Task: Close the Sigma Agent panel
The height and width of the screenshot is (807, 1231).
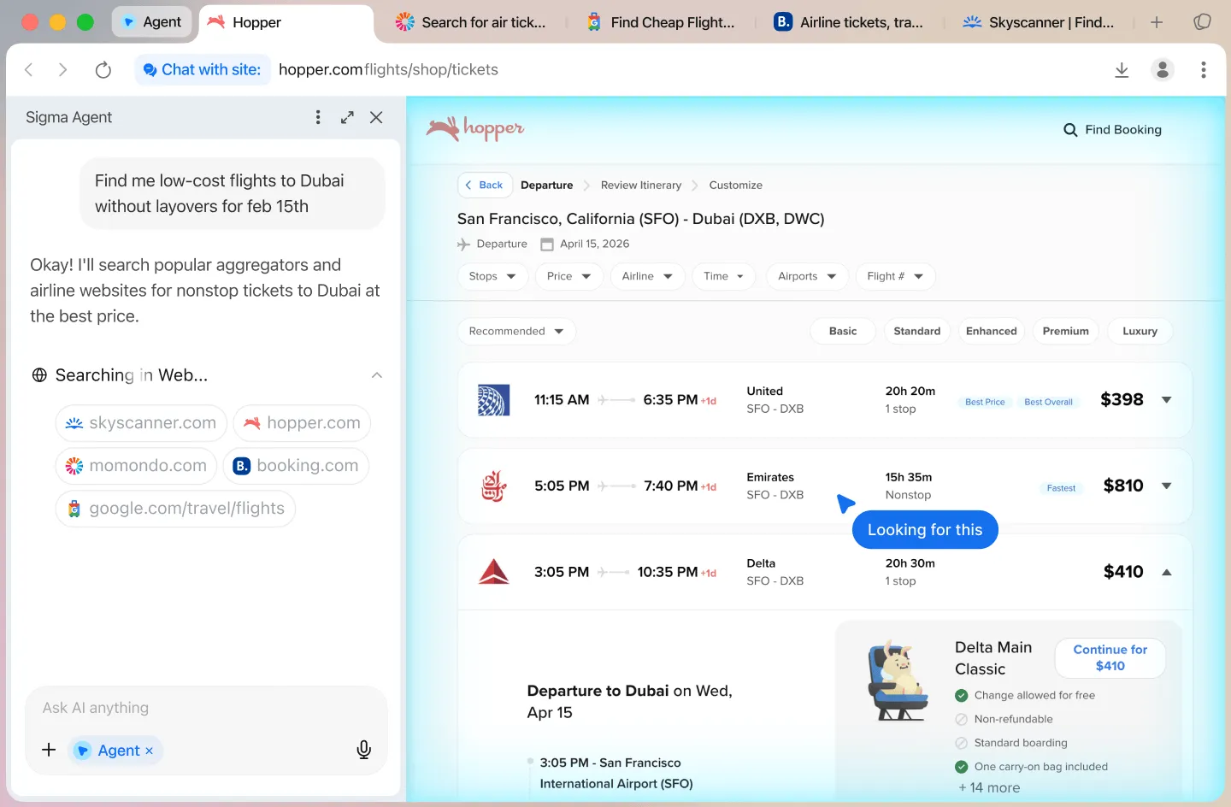Action: 376,117
